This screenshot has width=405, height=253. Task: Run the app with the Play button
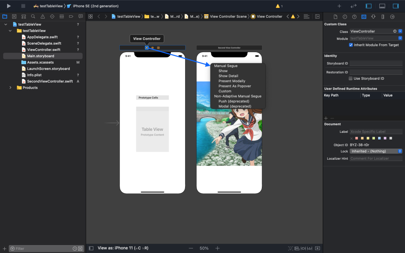pos(9,6)
